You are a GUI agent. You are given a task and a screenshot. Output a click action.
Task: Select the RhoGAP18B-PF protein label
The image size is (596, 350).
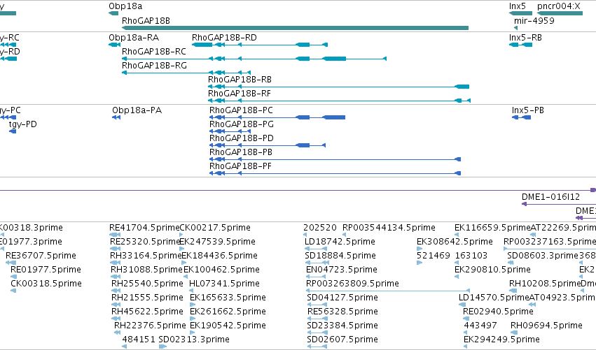241,166
